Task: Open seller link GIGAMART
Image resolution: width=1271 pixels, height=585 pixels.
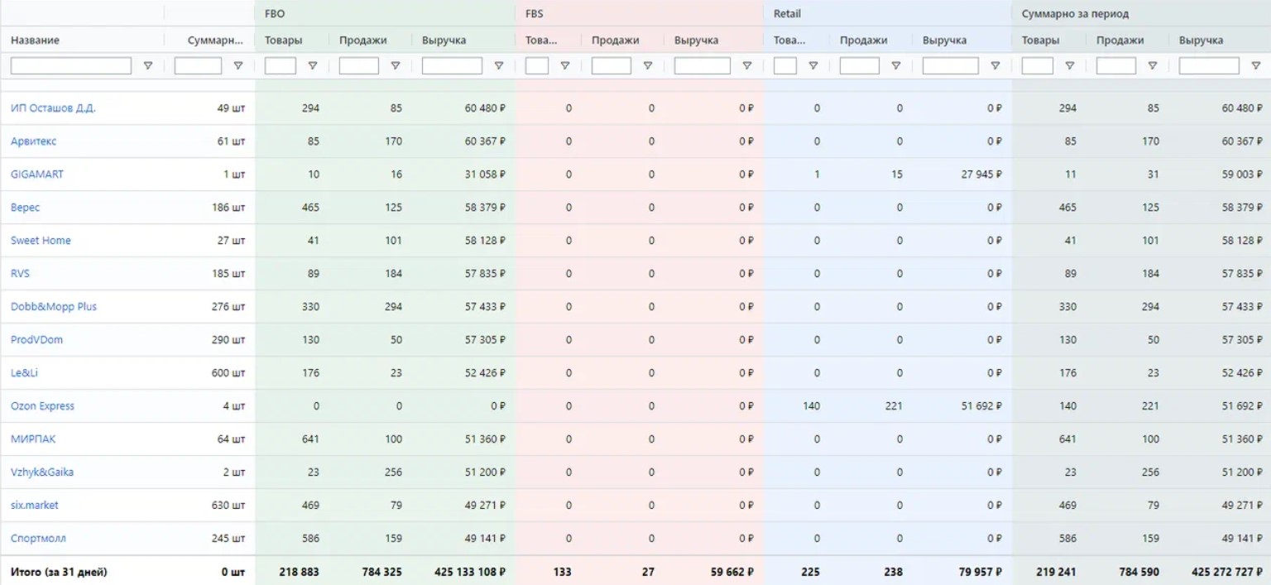Action: (x=37, y=175)
